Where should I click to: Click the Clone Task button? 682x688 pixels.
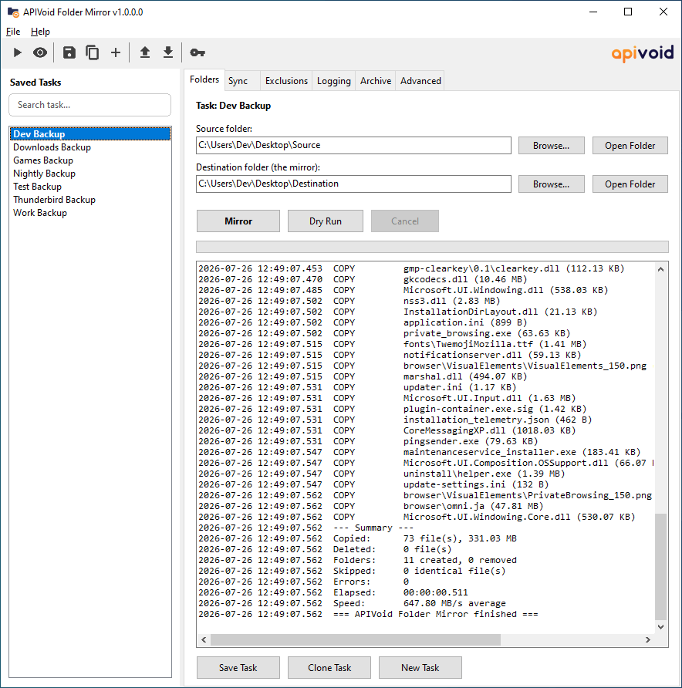(329, 668)
